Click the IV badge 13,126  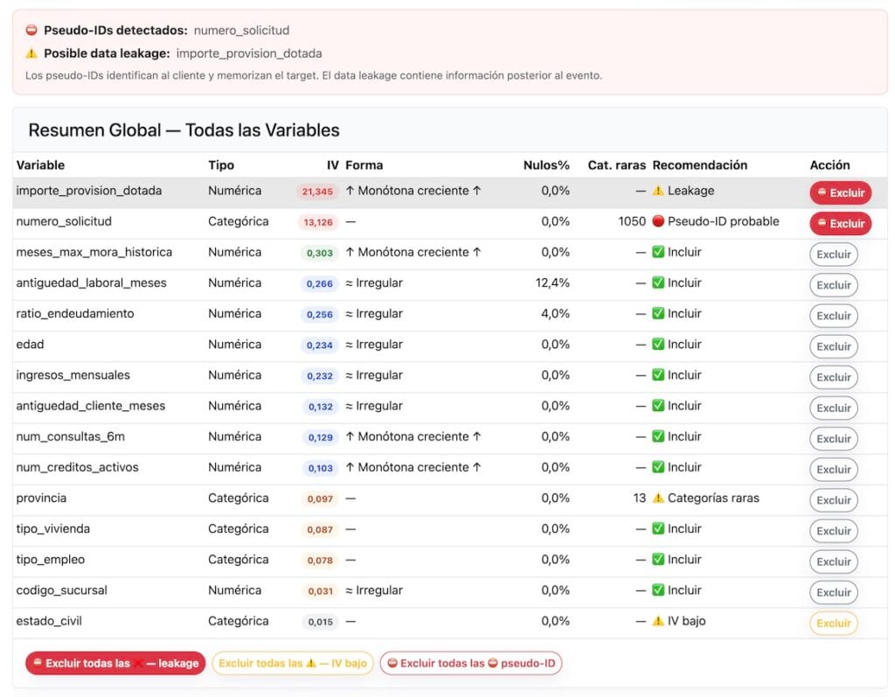318,222
